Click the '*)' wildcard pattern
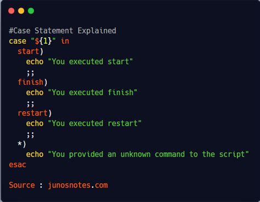This screenshot has width=260, height=202. pos(22,144)
